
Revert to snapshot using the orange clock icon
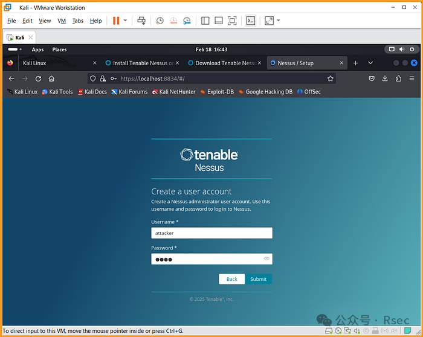coord(173,21)
